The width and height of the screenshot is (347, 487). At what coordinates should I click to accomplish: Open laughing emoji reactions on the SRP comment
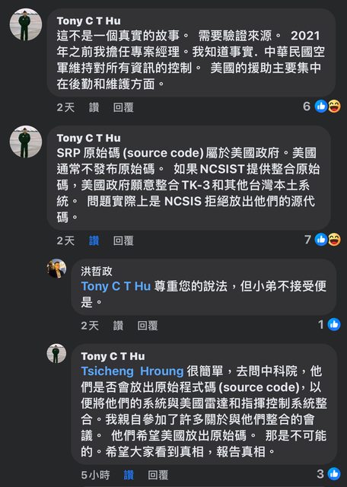pyautogui.click(x=335, y=240)
